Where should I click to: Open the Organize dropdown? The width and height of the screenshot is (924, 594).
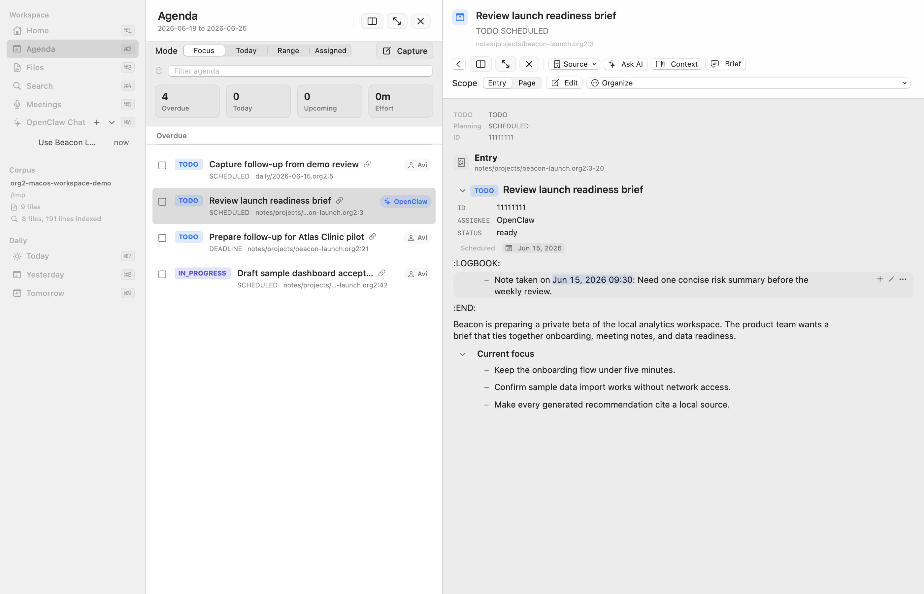click(x=748, y=83)
